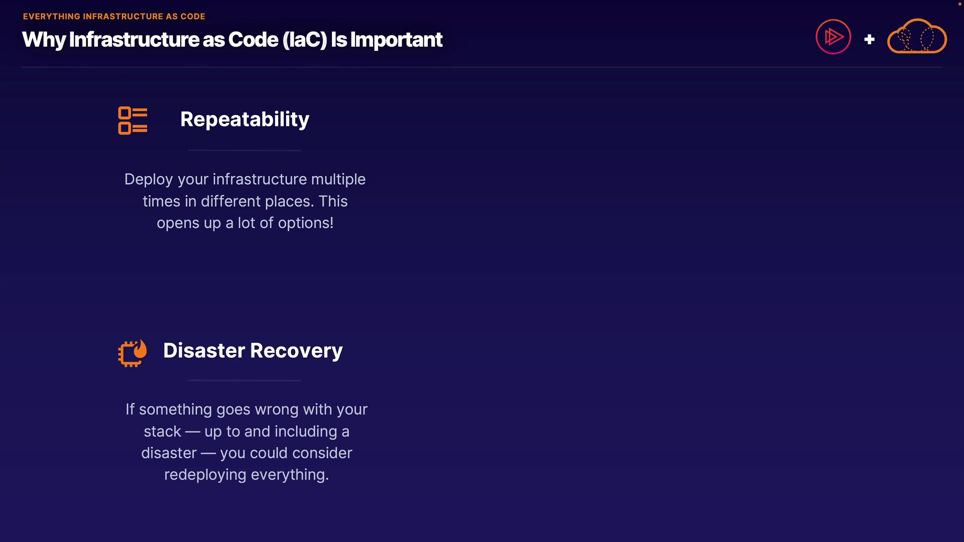Click the Disaster Recovery flaming chip icon

click(133, 353)
